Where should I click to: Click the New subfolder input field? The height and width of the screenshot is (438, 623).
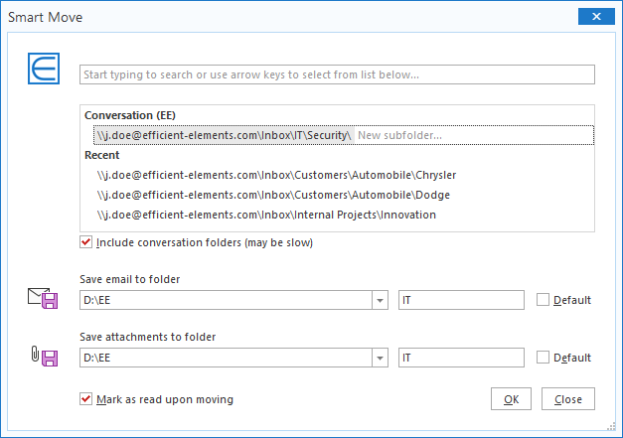474,135
